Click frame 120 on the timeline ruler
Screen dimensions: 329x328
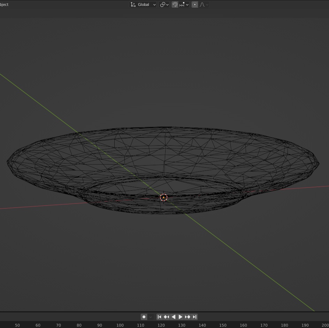click(161, 325)
